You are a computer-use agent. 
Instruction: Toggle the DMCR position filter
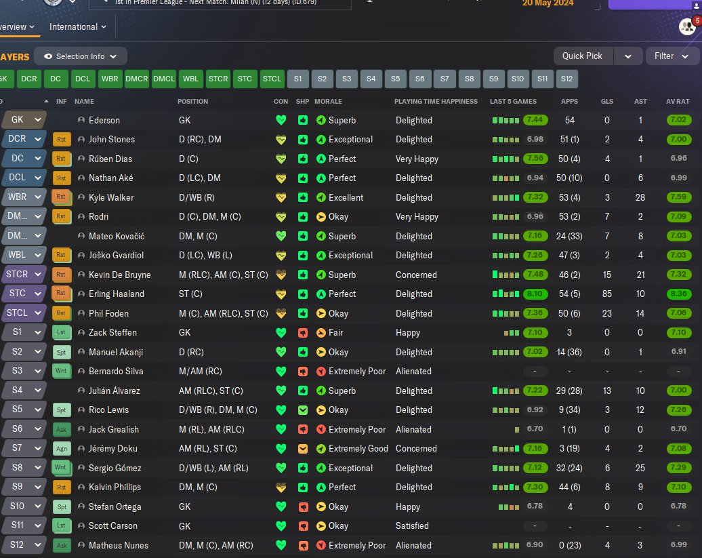(x=137, y=79)
